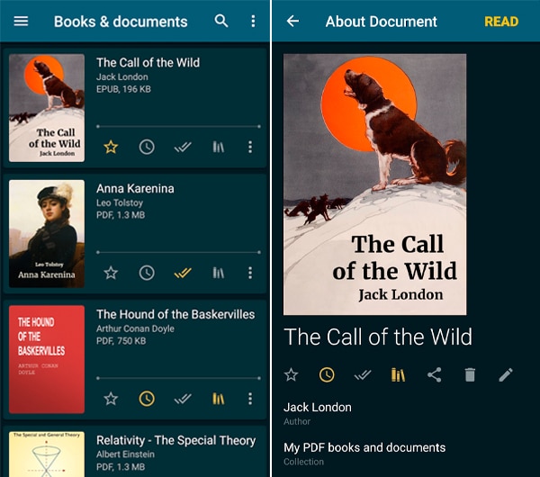Tap the large Call of the Wild cover image
Screen dimensions: 540x477
click(374, 184)
